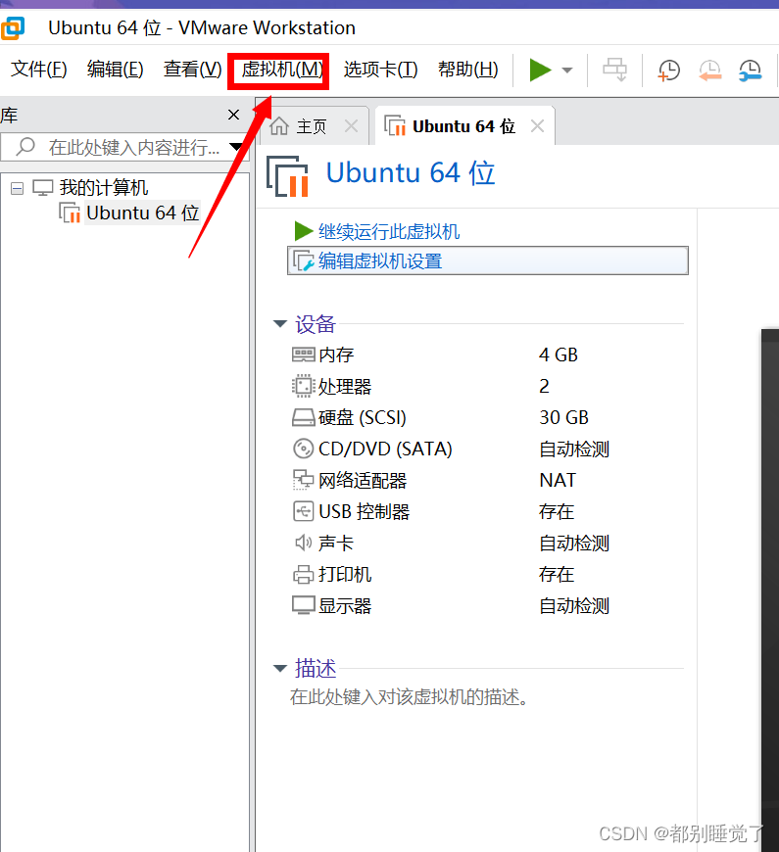The image size is (779, 852).
Task: Open the power options dropdown arrow
Action: click(x=567, y=71)
